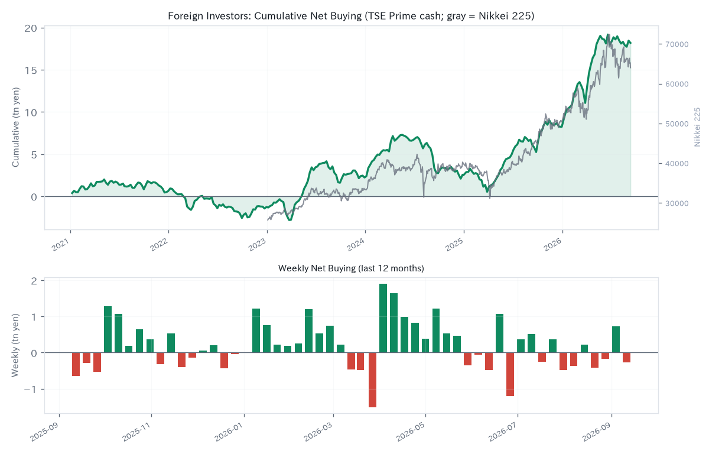The image size is (709, 454).
Task: Click the 'Nikkei 225' right axis label
Action: [x=697, y=127]
